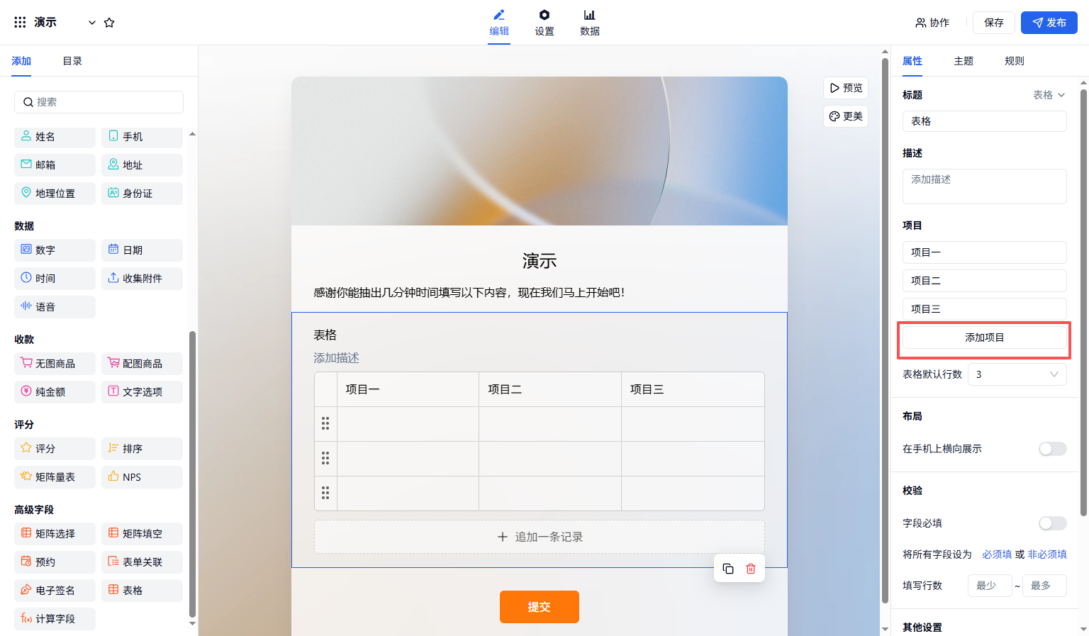Image resolution: width=1089 pixels, height=636 pixels.
Task: Enable 在手机上横向展示 toggle
Action: click(1052, 449)
